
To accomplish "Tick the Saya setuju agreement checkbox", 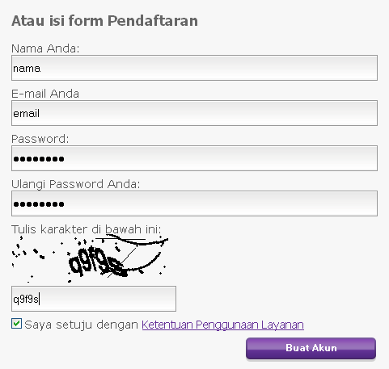I will (16, 324).
